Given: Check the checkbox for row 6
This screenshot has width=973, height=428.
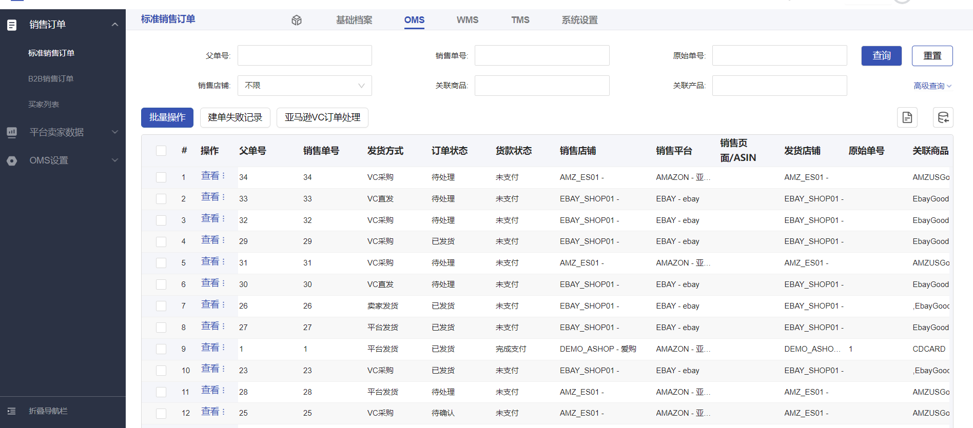Looking at the screenshot, I should pos(161,284).
